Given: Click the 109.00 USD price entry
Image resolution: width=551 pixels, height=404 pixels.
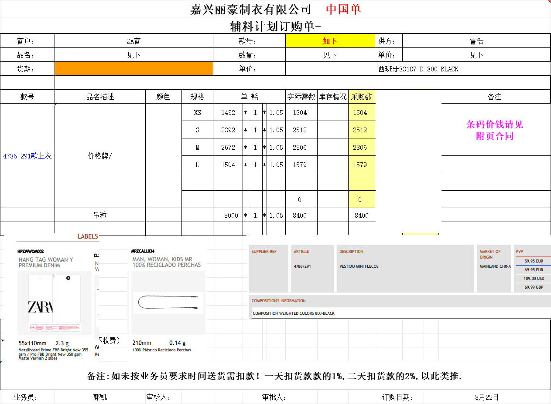Looking at the screenshot, I should (534, 279).
